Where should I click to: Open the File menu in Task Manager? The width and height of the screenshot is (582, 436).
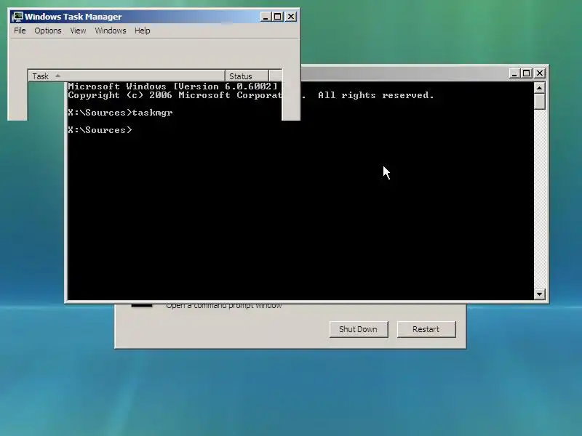click(20, 31)
